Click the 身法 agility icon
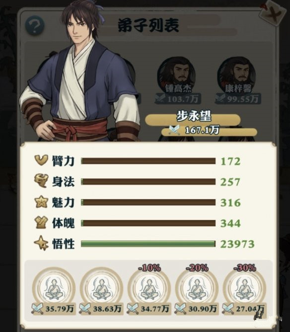The image size is (290, 332). click(41, 181)
